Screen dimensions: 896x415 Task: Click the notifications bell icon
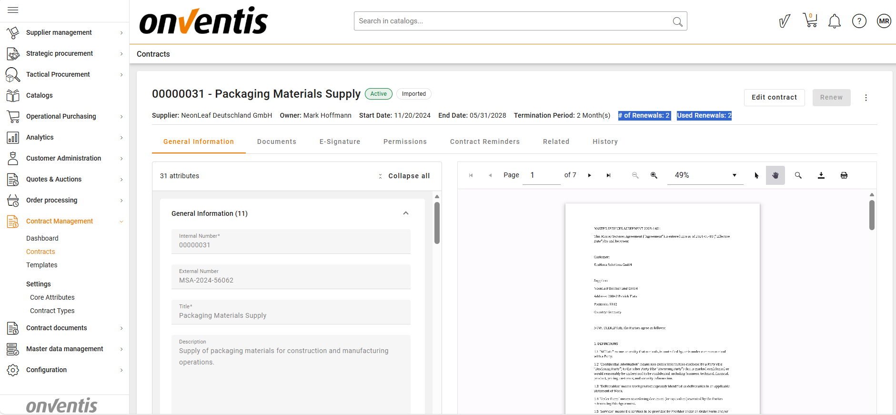834,21
